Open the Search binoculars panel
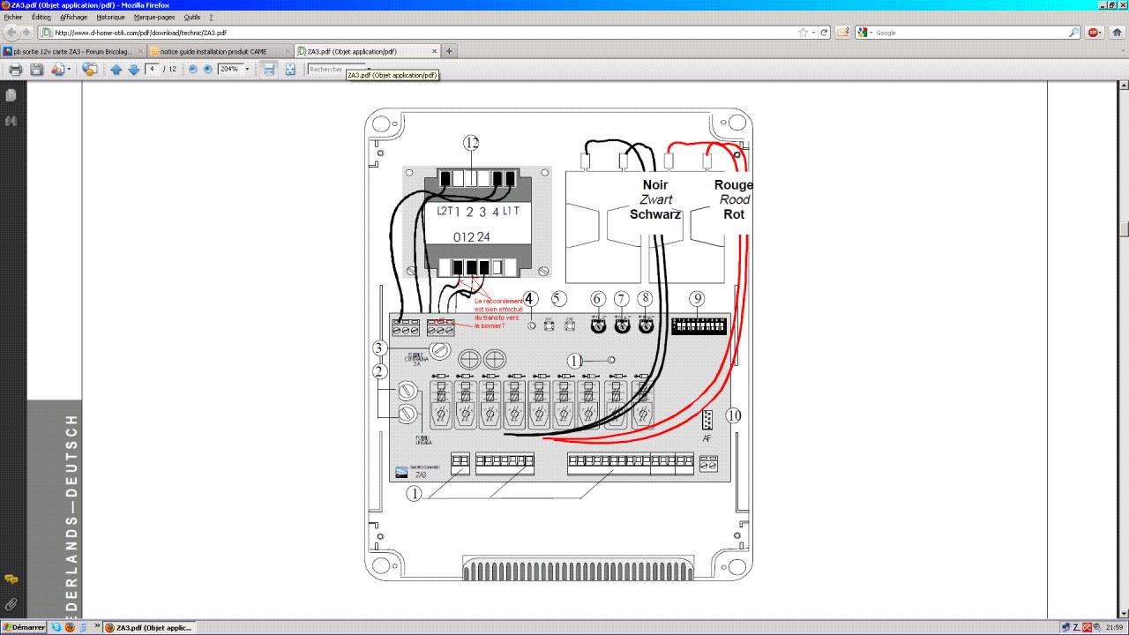Image resolution: width=1129 pixels, height=635 pixels. click(11, 121)
